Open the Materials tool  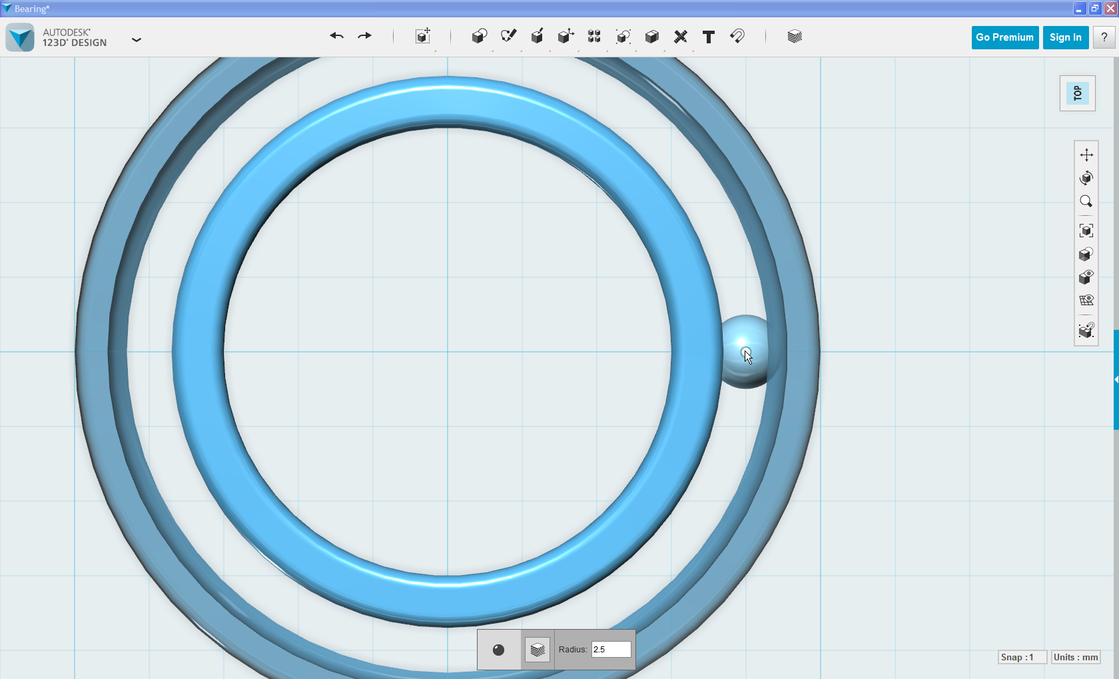[x=795, y=37]
